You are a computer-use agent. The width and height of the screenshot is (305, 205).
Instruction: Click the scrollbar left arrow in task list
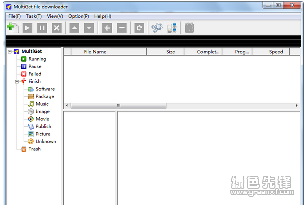pyautogui.click(x=67, y=106)
